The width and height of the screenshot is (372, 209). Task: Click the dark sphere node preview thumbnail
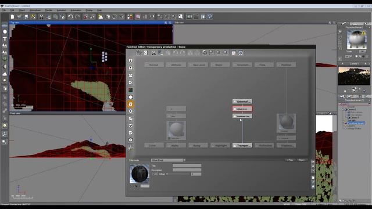click(139, 174)
